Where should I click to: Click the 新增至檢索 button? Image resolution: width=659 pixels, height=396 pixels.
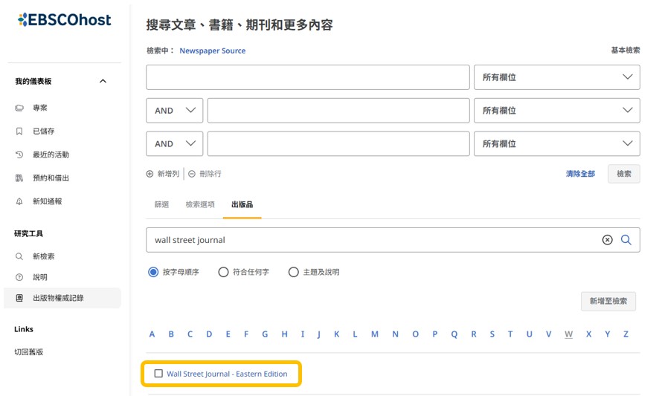click(x=608, y=301)
